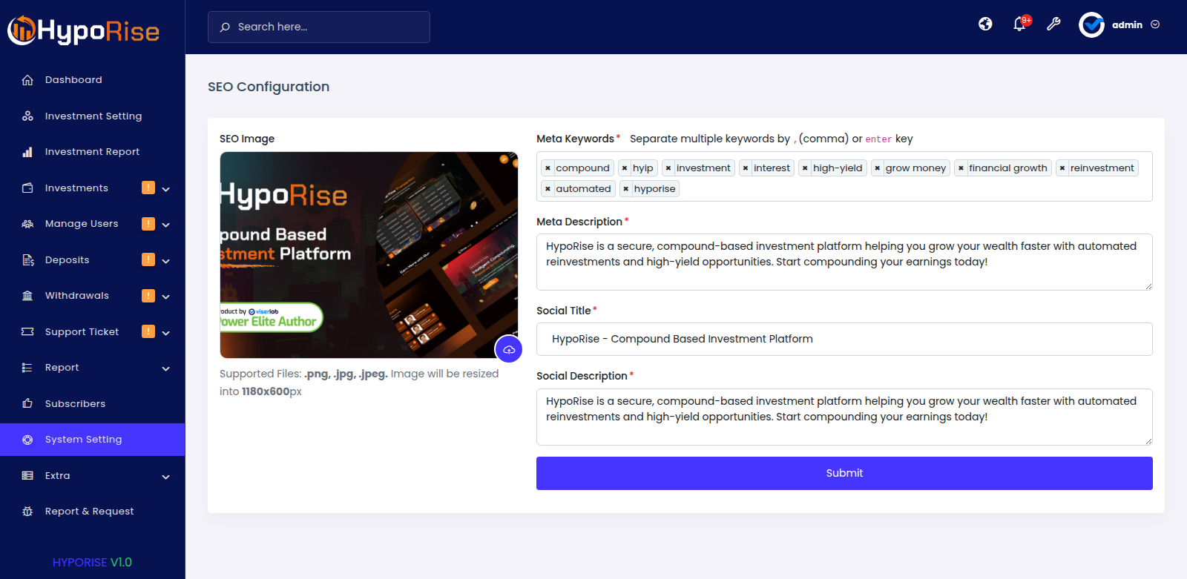Click the Meta Keywords tag input box
This screenshot has width=1187, height=579.
click(x=844, y=176)
